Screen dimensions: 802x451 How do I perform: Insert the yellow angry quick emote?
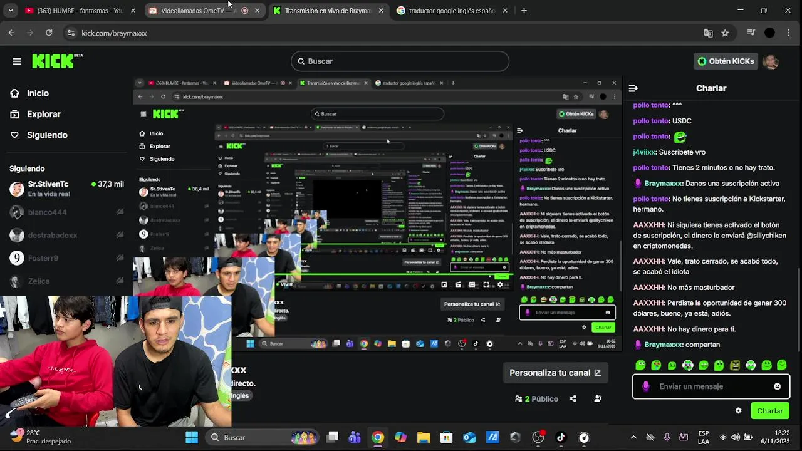(x=735, y=365)
